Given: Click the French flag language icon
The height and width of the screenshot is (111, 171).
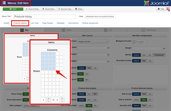Looking at the screenshot, I should (x=168, y=9).
